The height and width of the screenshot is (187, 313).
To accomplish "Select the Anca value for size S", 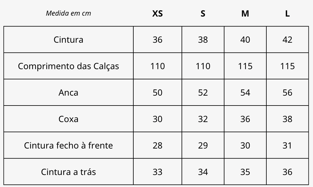I will [203, 93].
